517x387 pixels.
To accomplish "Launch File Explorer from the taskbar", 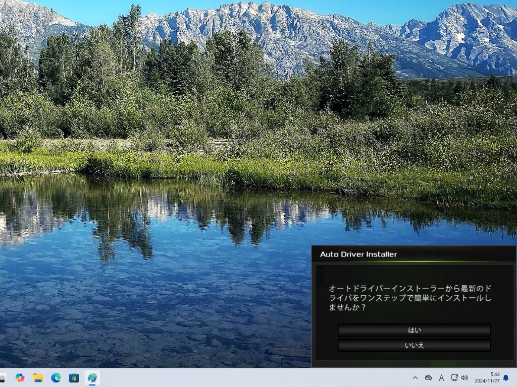I will click(38, 377).
